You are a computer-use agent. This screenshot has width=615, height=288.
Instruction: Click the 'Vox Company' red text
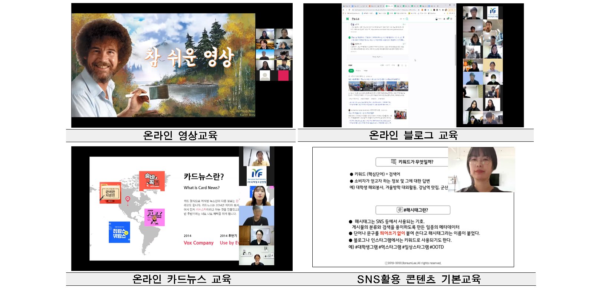198,243
